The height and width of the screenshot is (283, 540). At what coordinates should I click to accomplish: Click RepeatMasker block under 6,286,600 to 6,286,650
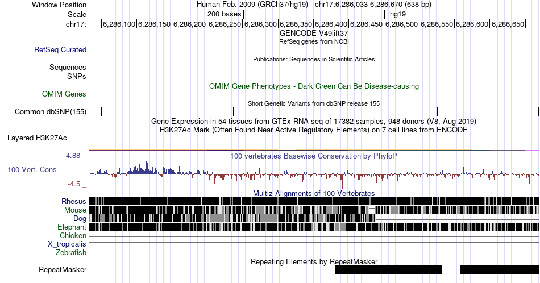pyautogui.click(x=500, y=269)
